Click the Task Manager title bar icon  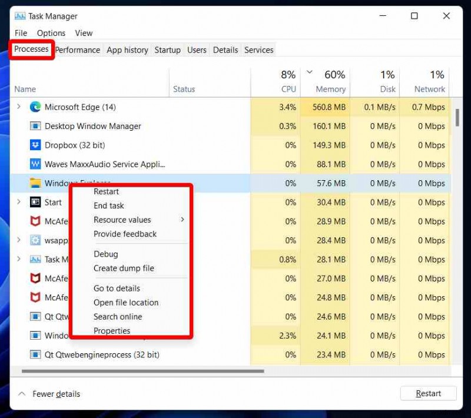20,16
